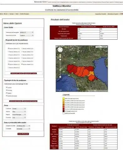Toggle Success criterion 1.1.1 checkbox
Screen dimensions: 123x150
pos(8,48)
